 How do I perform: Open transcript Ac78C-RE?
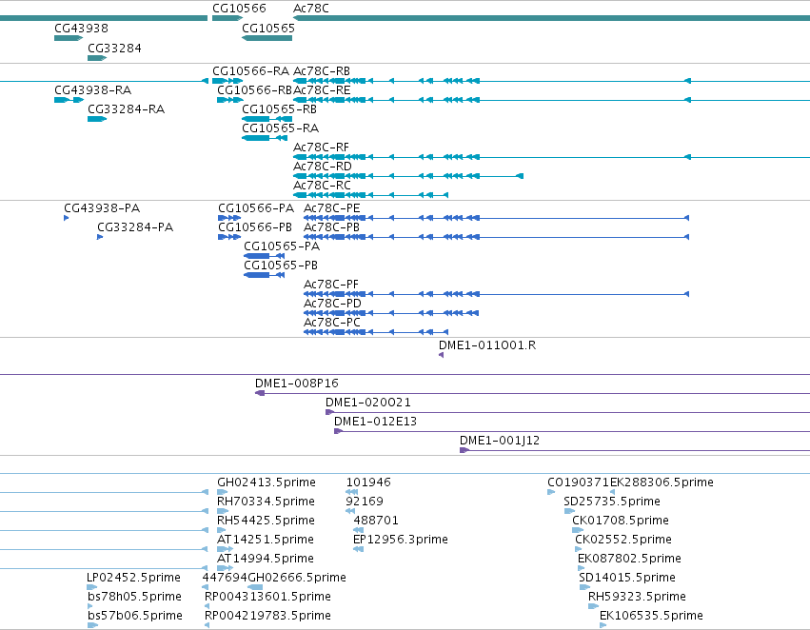(322, 89)
